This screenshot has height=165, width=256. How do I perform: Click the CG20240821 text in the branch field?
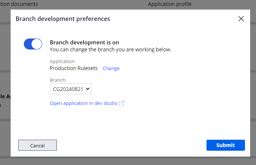pyautogui.click(x=68, y=89)
